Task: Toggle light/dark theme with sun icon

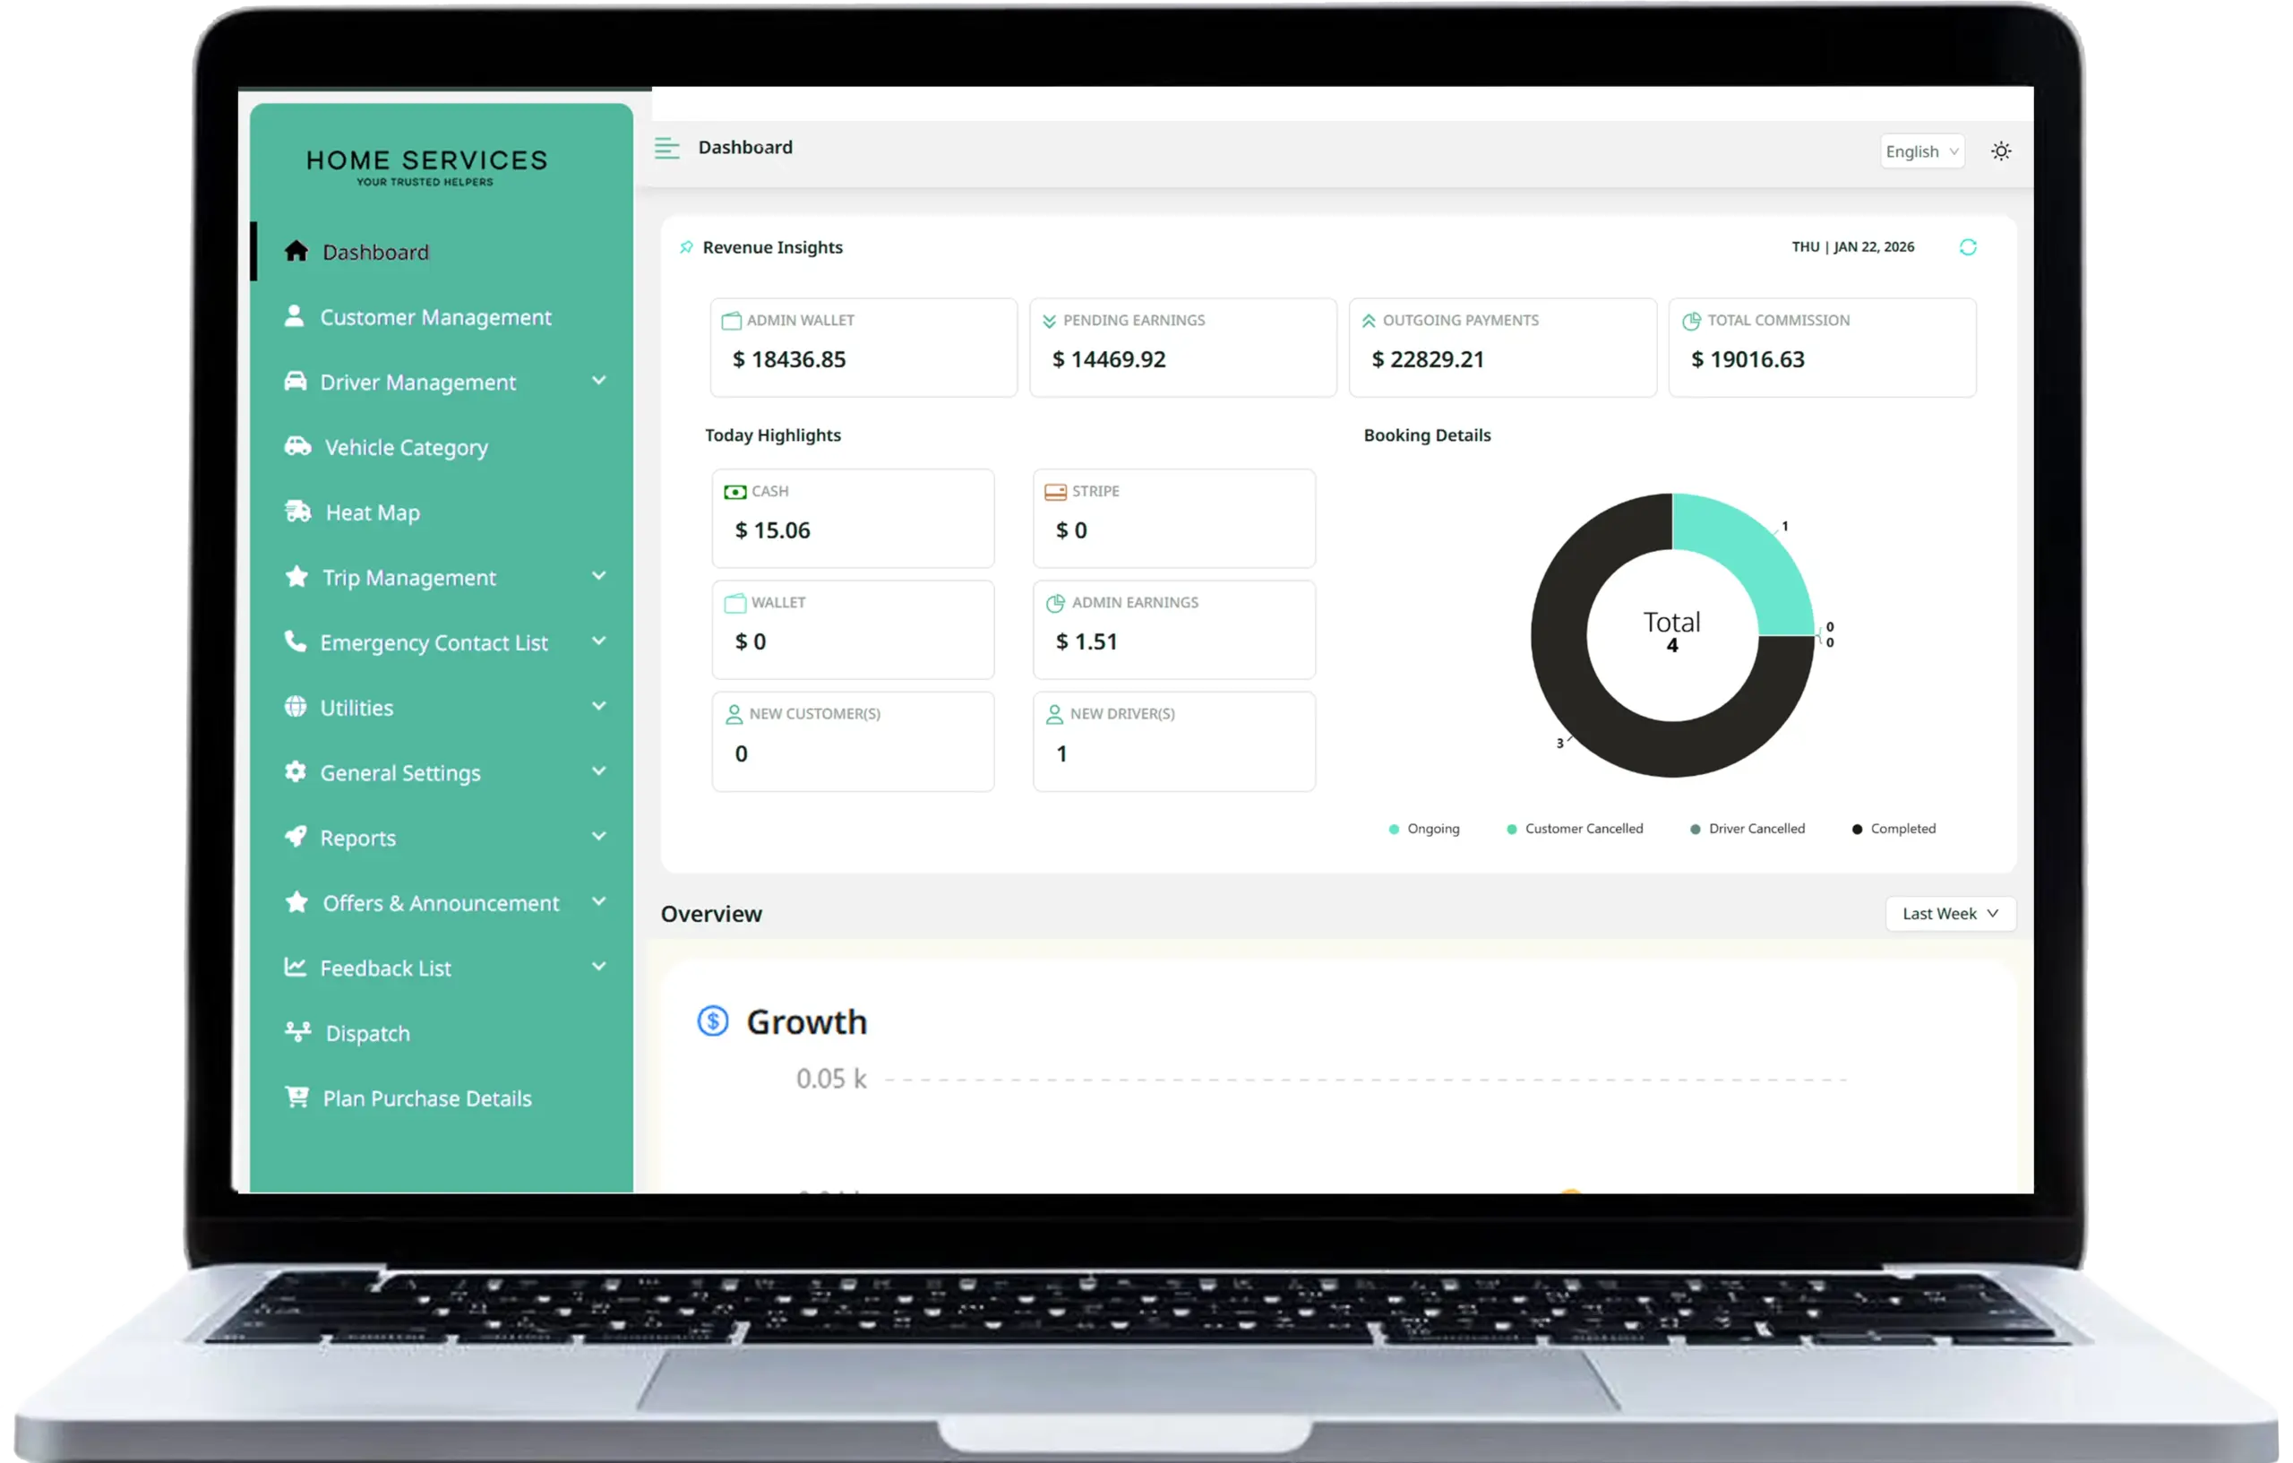Action: [x=2001, y=151]
